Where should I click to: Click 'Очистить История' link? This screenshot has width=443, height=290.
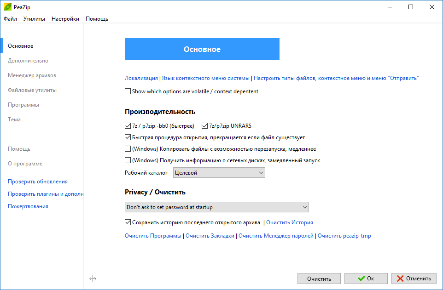pos(290,222)
